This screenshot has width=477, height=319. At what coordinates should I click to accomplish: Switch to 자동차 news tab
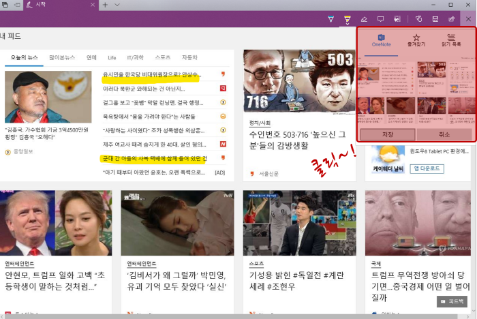click(x=189, y=57)
